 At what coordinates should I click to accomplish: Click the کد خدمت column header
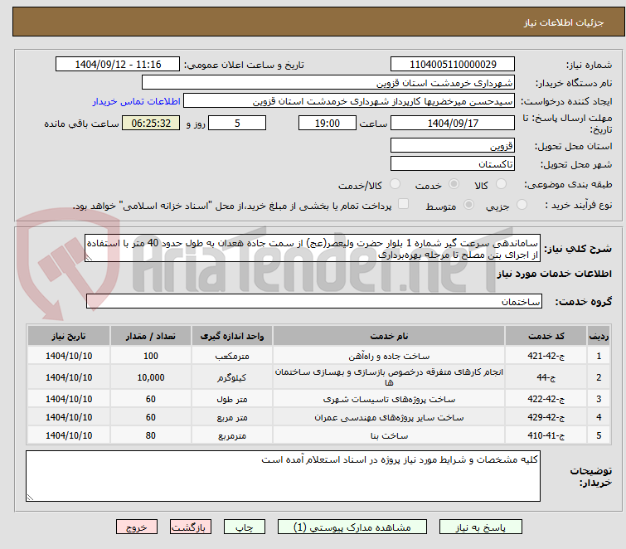[546, 336]
